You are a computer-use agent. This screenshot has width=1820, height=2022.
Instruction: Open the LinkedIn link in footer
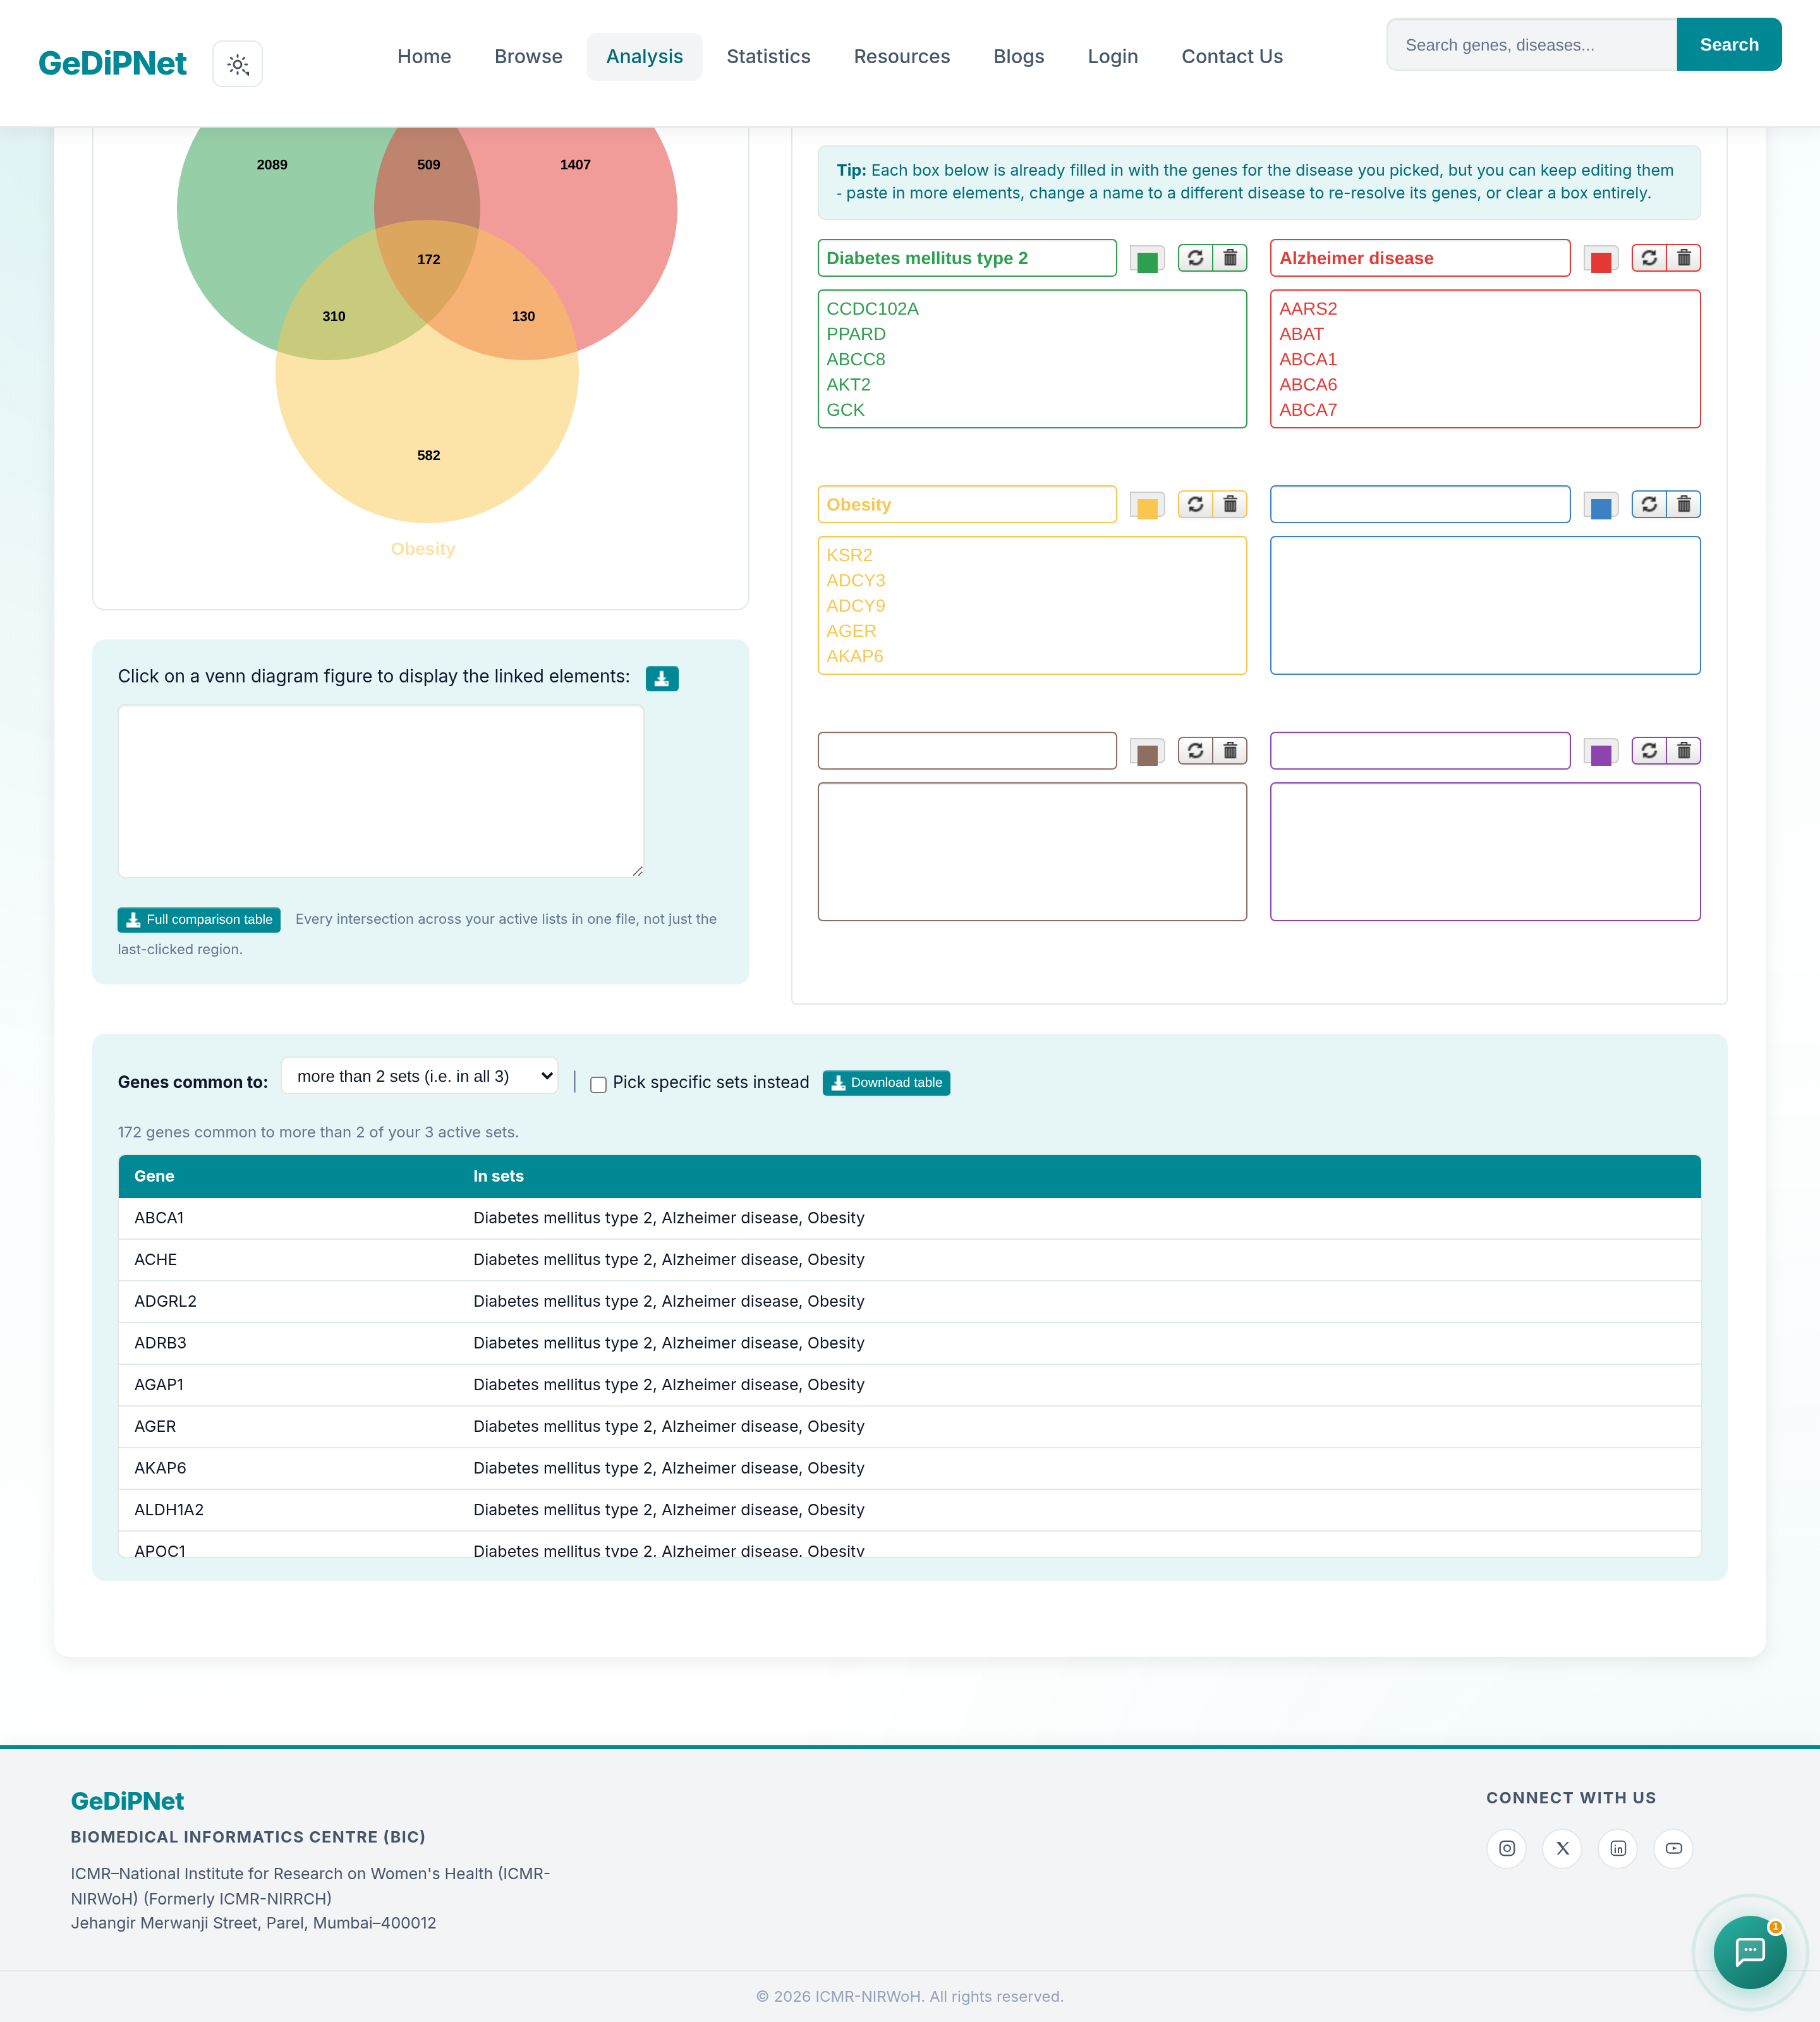coord(1618,1848)
